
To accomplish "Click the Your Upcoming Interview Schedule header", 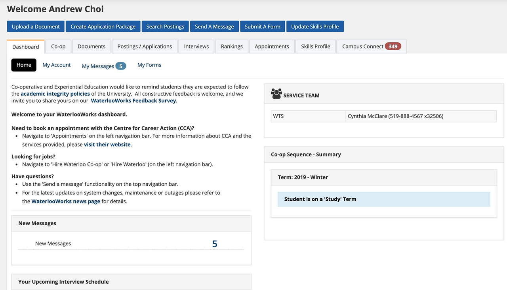I will click(132, 282).
